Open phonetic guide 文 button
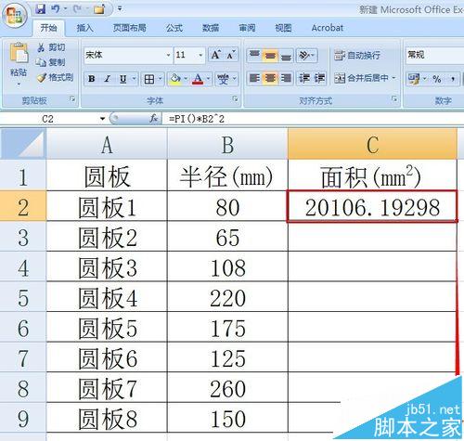The height and width of the screenshot is (441, 464). pyautogui.click(x=223, y=79)
